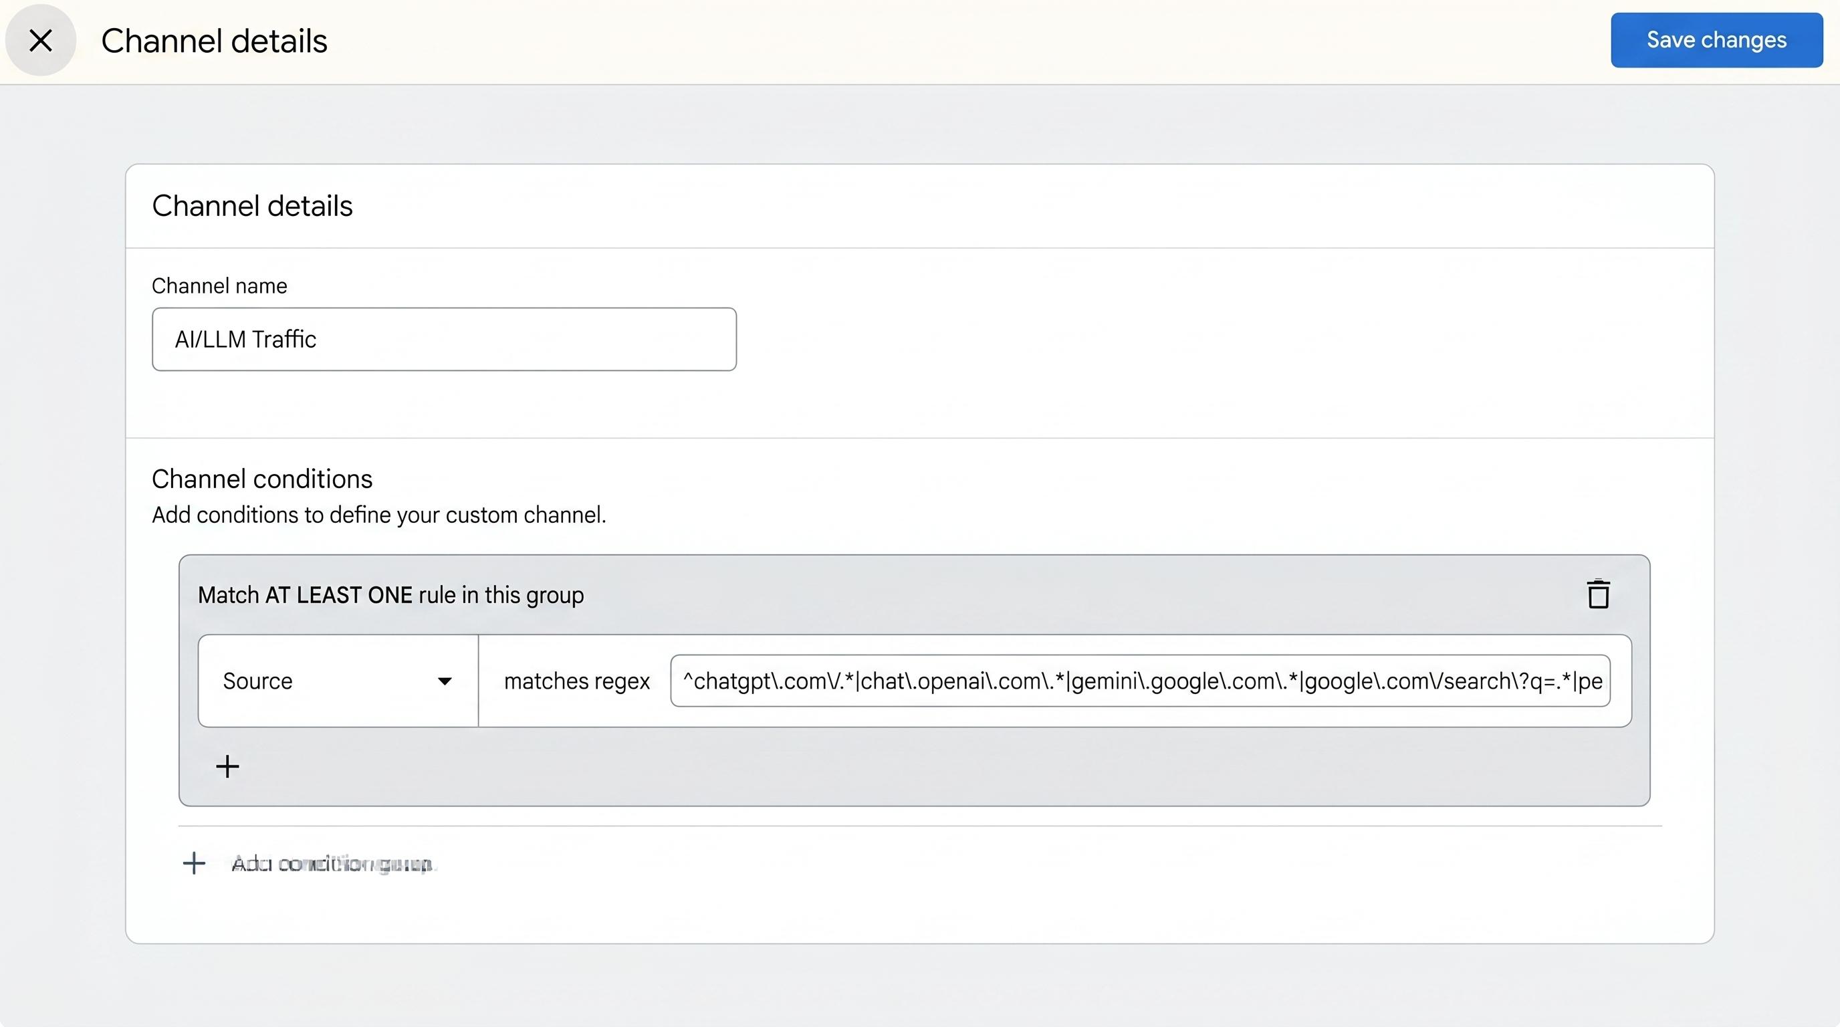Viewport: 1840px width, 1027px height.
Task: Click the 'Match … rule in this group' header text
Action: pyautogui.click(x=390, y=595)
